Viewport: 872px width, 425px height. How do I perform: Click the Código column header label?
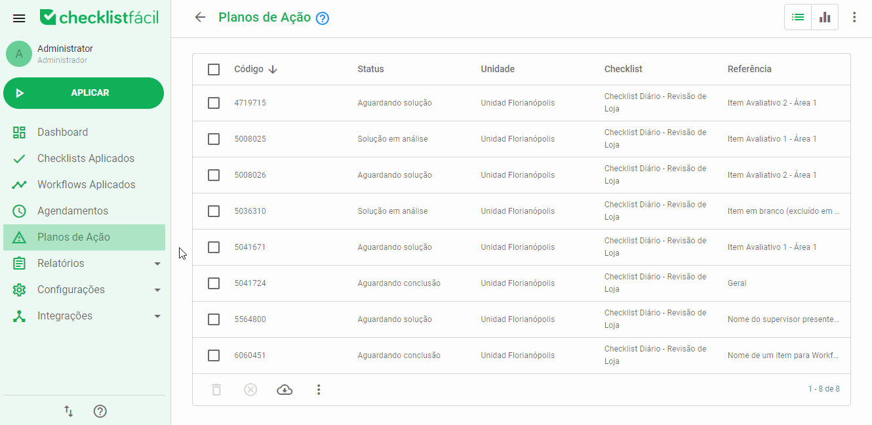pyautogui.click(x=248, y=69)
